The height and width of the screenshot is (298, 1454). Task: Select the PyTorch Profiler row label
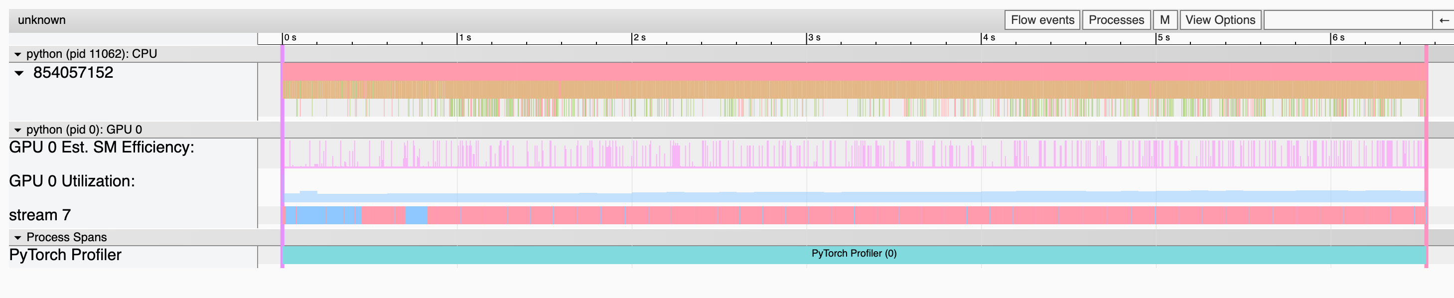coord(65,255)
